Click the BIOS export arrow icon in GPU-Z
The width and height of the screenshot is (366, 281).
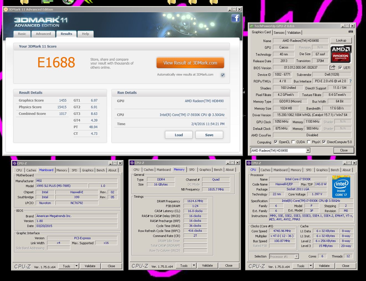coord(332,67)
